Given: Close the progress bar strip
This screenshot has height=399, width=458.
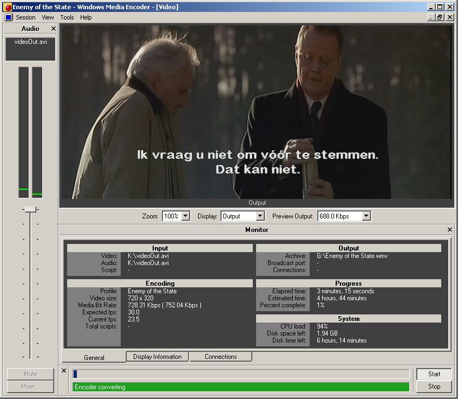Looking at the screenshot, I should (x=64, y=371).
